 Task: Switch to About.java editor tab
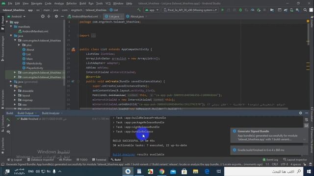pos(137,16)
